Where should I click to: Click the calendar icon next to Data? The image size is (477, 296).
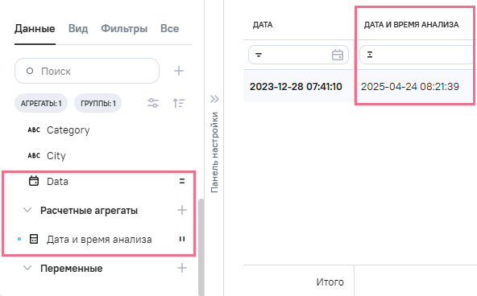click(34, 181)
